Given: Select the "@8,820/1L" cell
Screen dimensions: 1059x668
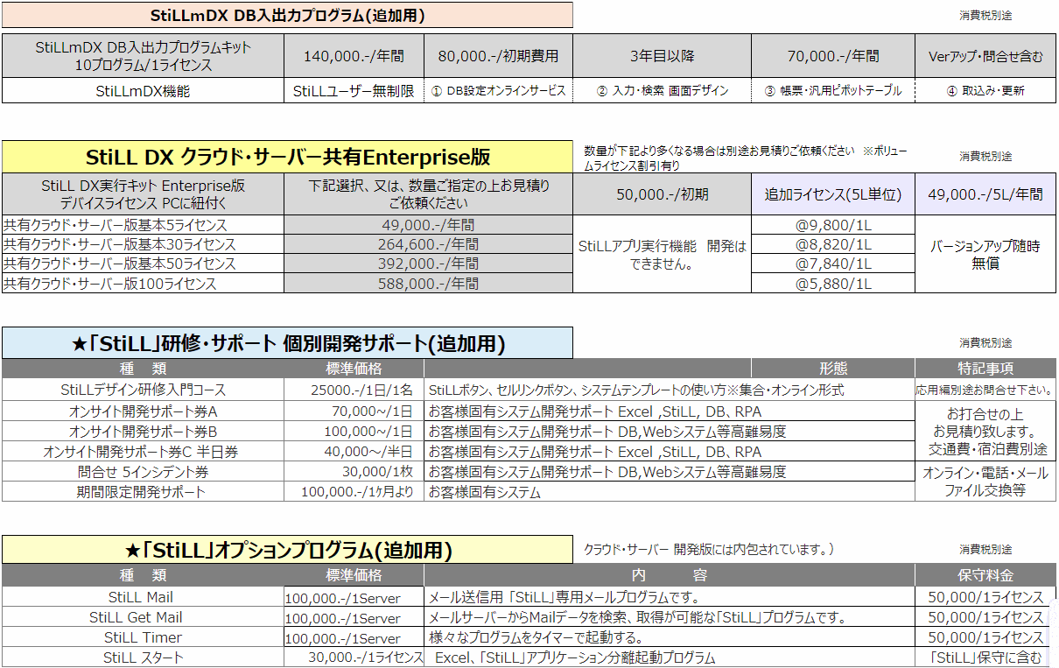Looking at the screenshot, I should click(832, 244).
